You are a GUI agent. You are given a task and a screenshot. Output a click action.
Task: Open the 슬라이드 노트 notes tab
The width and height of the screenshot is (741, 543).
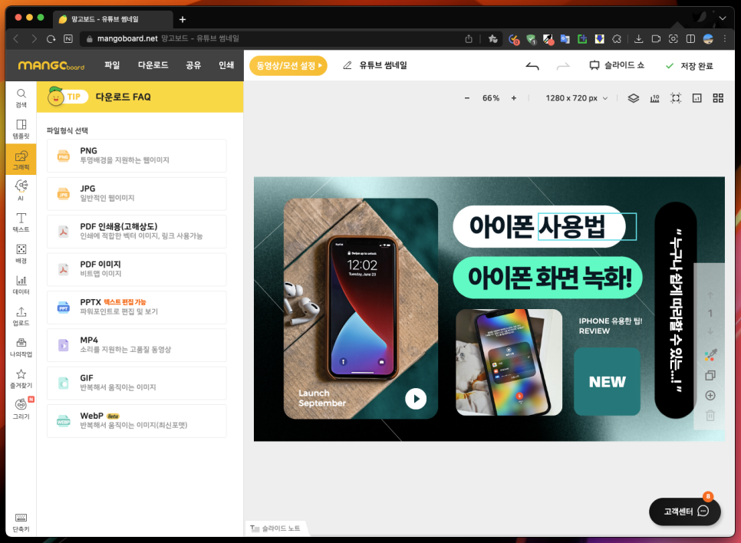click(275, 528)
